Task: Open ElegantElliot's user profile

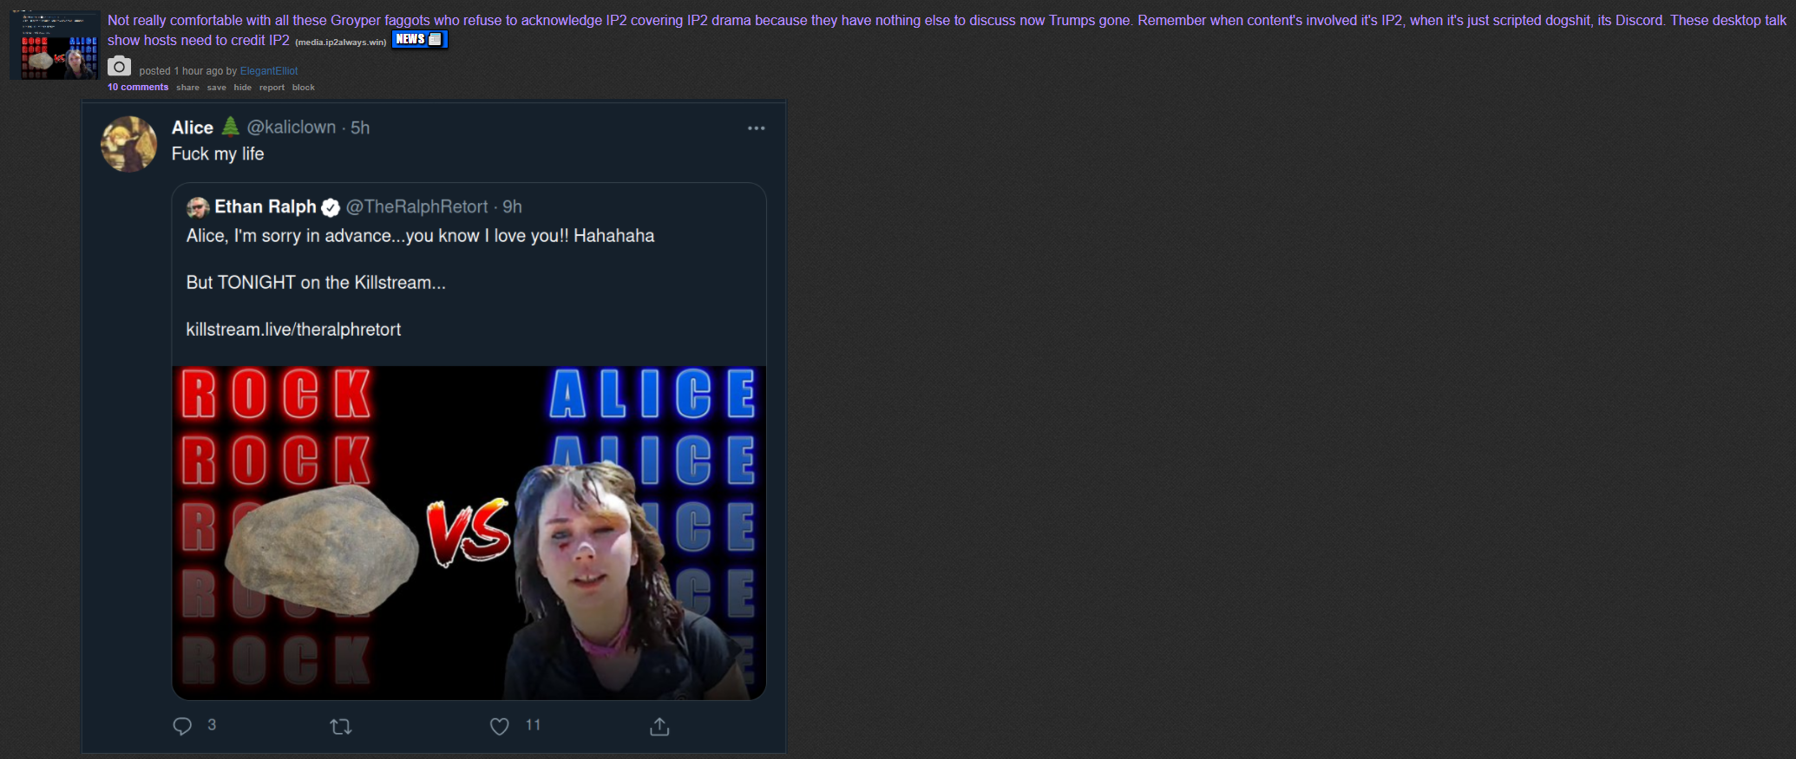Action: [x=269, y=71]
